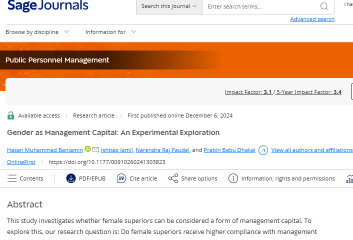Click the Share options icon
353x240 pixels.
173,178
